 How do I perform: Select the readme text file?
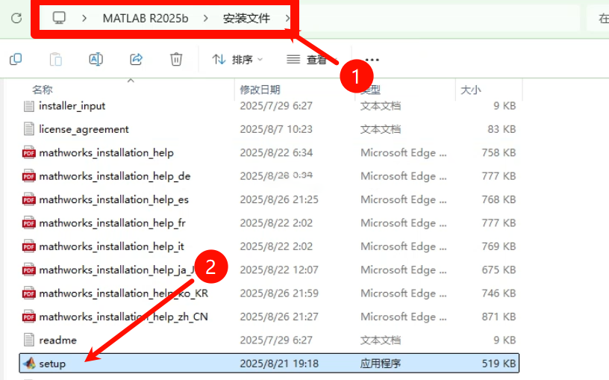pyautogui.click(x=269, y=340)
